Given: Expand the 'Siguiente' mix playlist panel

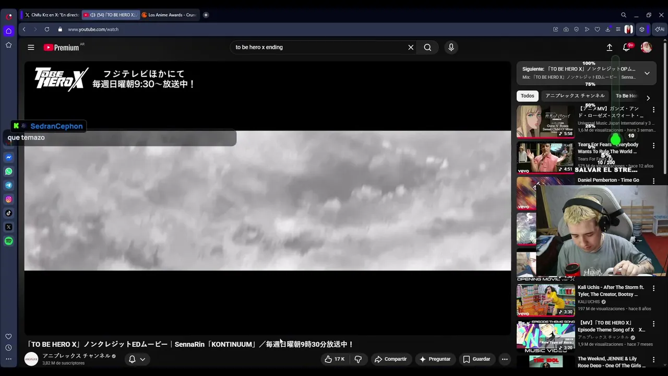Looking at the screenshot, I should point(647,73).
